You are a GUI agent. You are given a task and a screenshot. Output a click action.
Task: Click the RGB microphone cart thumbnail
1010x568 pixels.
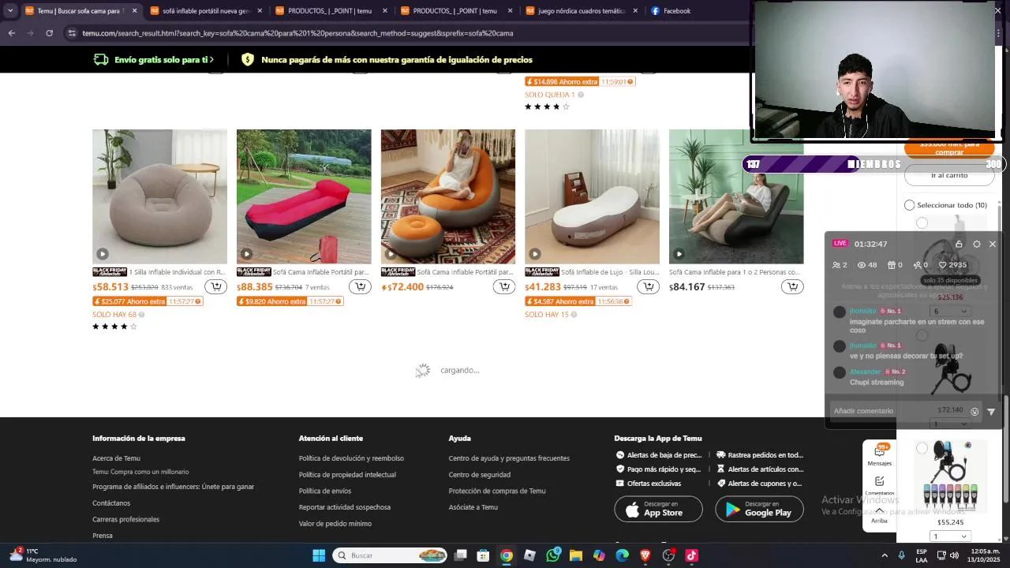(950, 476)
